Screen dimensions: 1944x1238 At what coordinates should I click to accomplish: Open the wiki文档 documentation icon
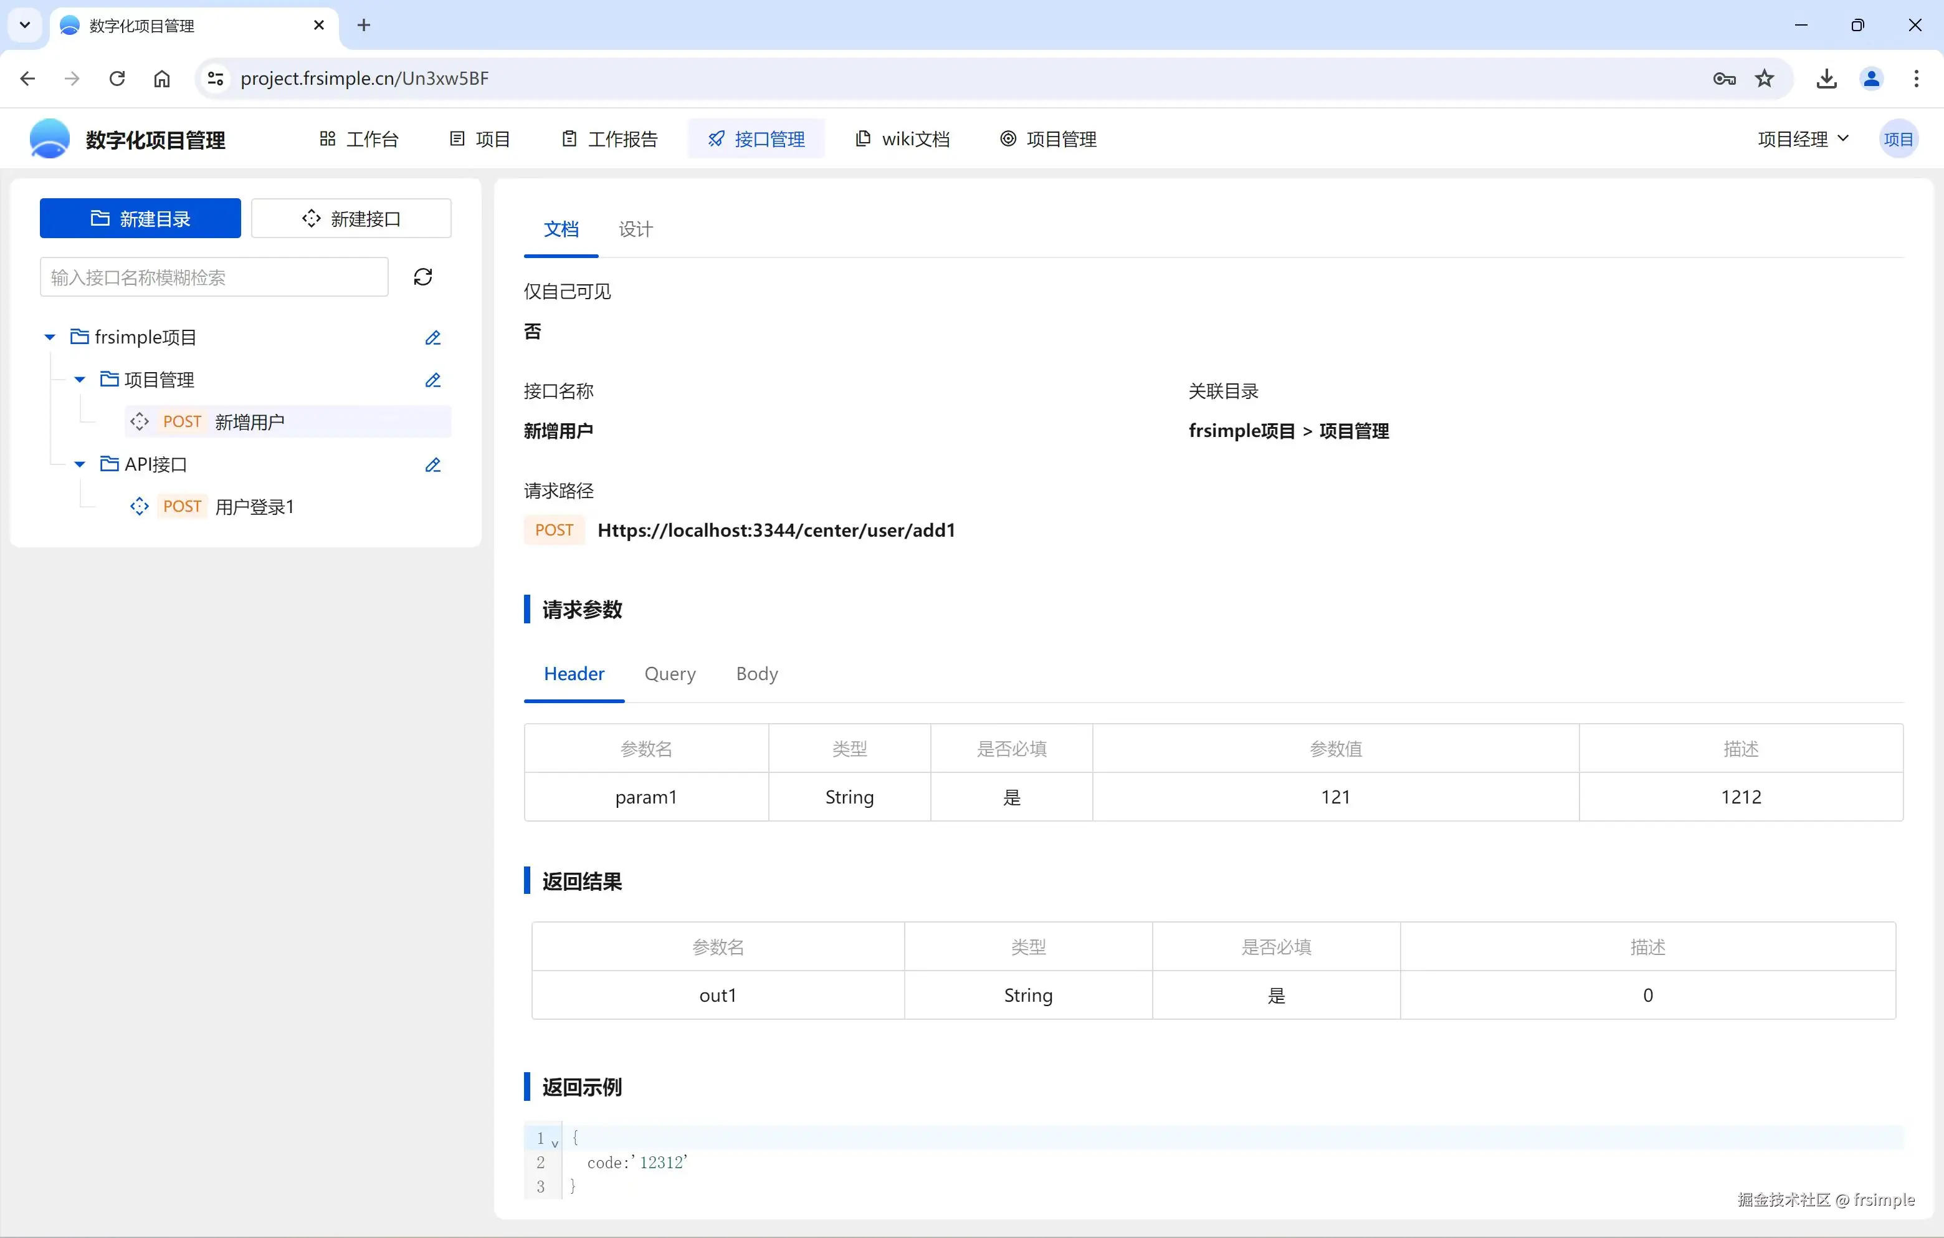(x=862, y=138)
